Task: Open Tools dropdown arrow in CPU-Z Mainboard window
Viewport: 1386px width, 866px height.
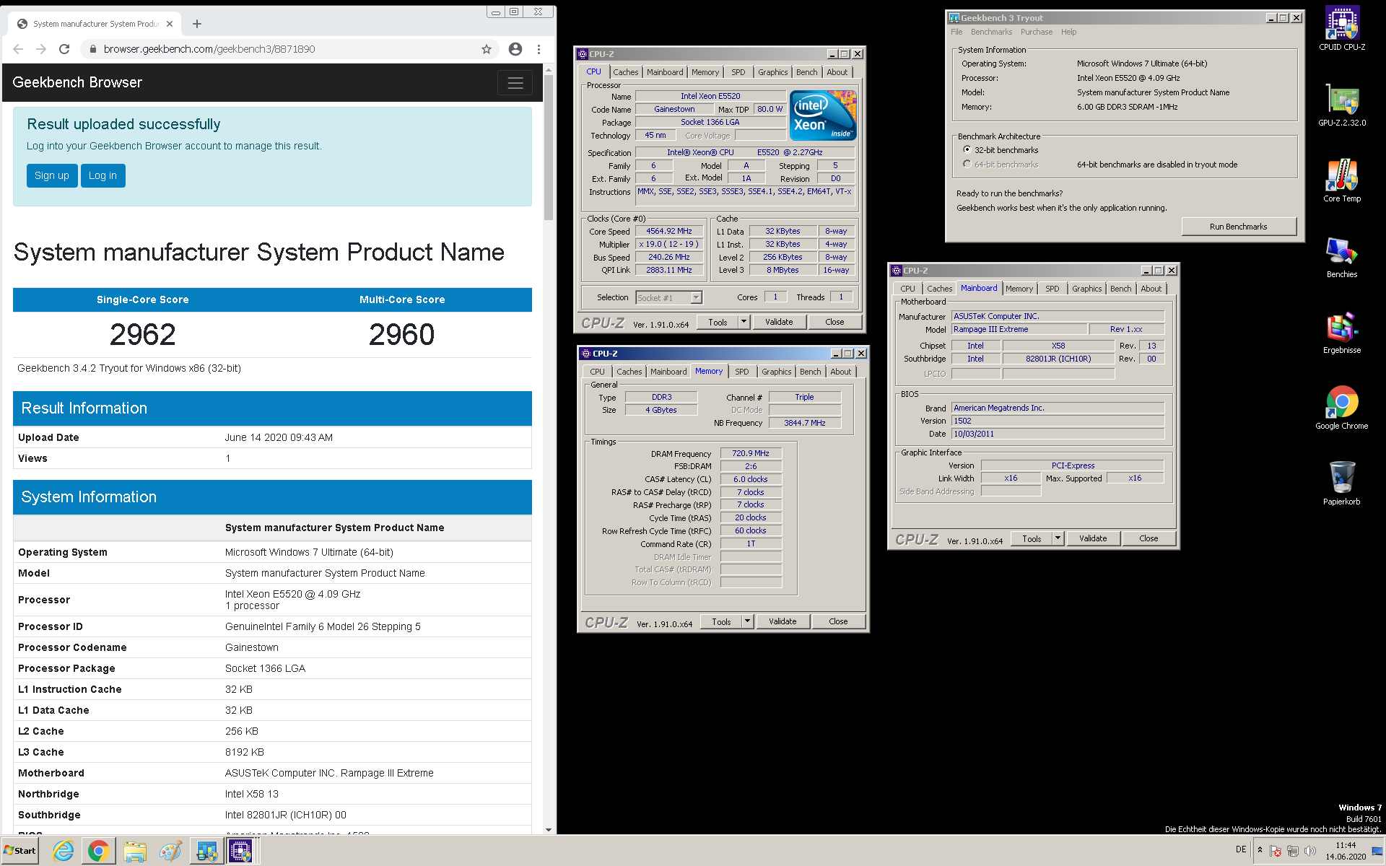Action: pos(1058,538)
